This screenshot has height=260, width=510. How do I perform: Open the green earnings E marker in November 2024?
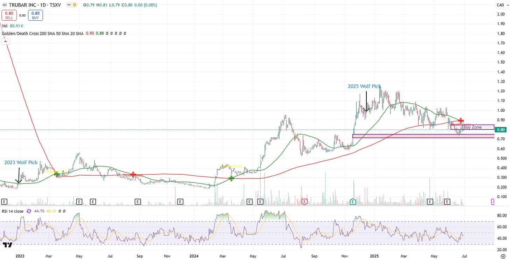pyautogui.click(x=353, y=202)
